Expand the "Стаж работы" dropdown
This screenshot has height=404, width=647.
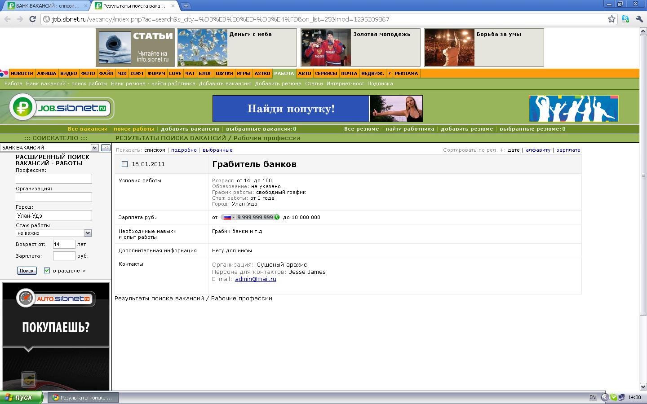88,233
